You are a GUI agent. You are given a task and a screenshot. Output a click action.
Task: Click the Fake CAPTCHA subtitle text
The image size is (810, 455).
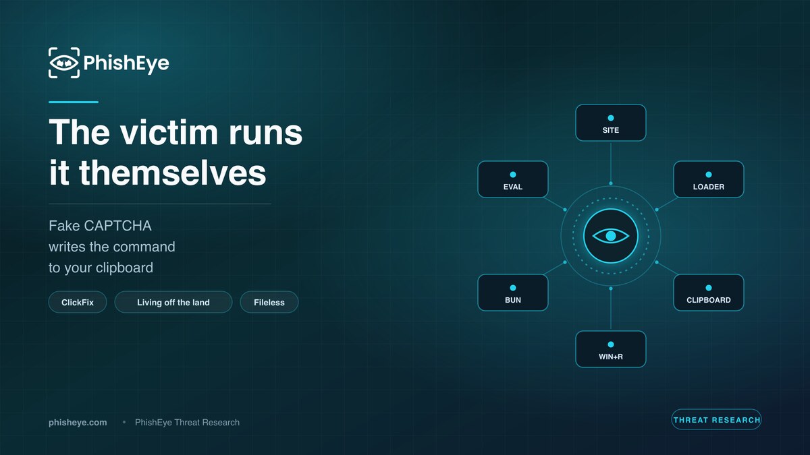[x=112, y=246]
